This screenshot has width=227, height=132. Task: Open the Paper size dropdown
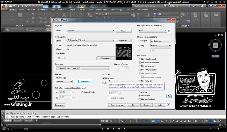83,68
